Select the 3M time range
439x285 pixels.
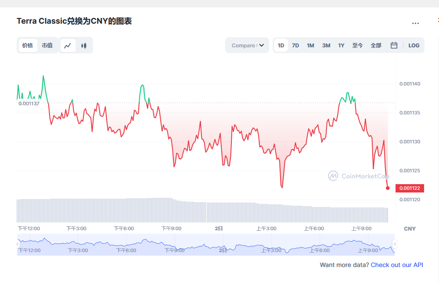pyautogui.click(x=326, y=45)
